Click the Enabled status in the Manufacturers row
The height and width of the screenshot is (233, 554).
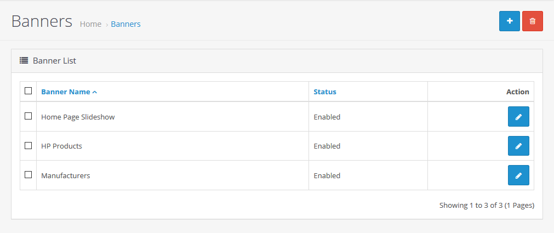pos(327,176)
